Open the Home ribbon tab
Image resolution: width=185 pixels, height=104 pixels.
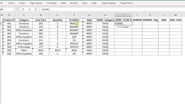coord(11,3)
